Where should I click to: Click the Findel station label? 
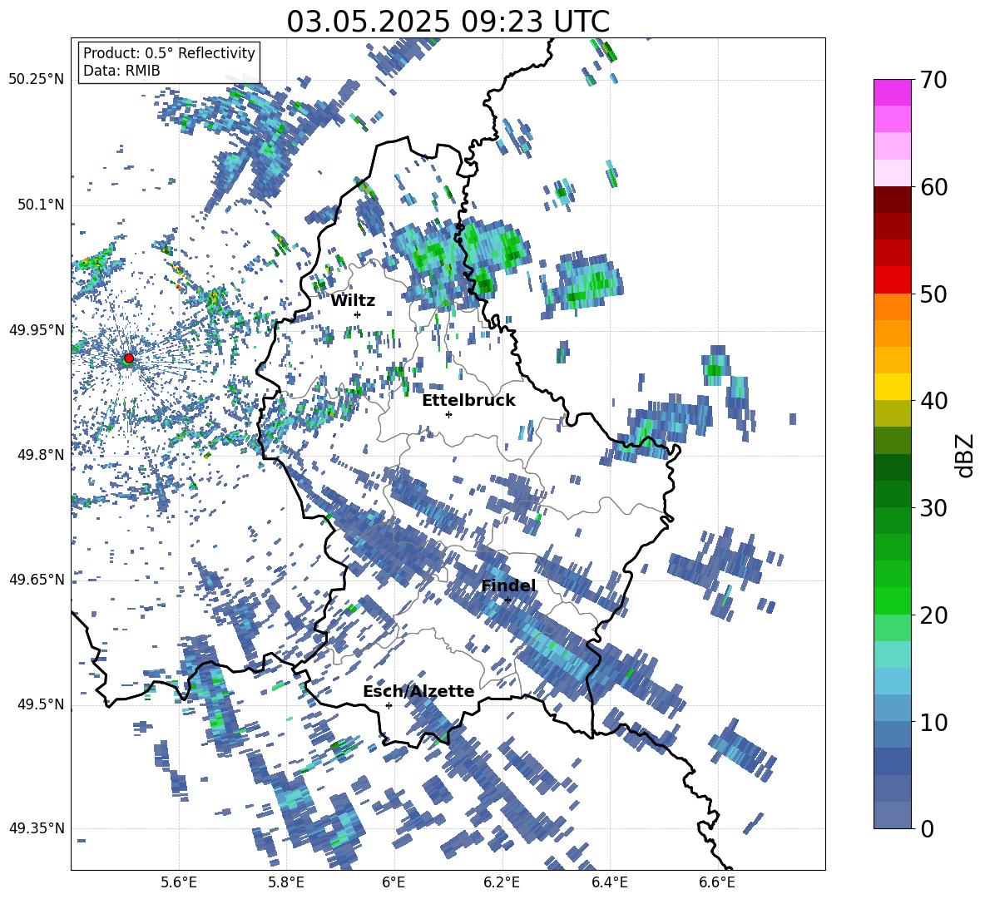coord(508,585)
